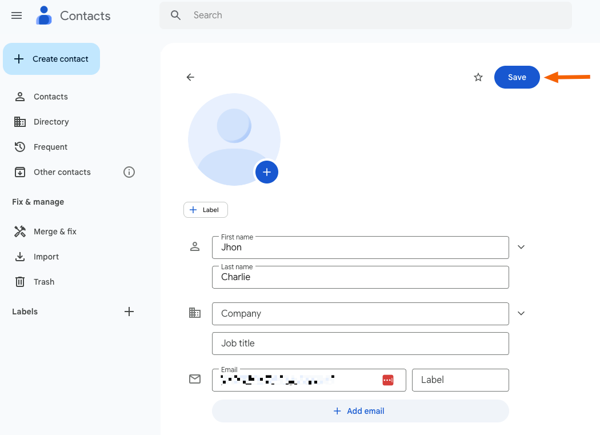Open the Directory section
600x435 pixels.
pyautogui.click(x=51, y=122)
